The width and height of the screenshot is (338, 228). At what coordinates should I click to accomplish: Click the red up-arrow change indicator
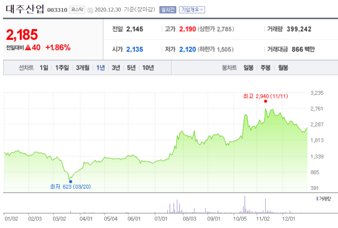pos(28,48)
